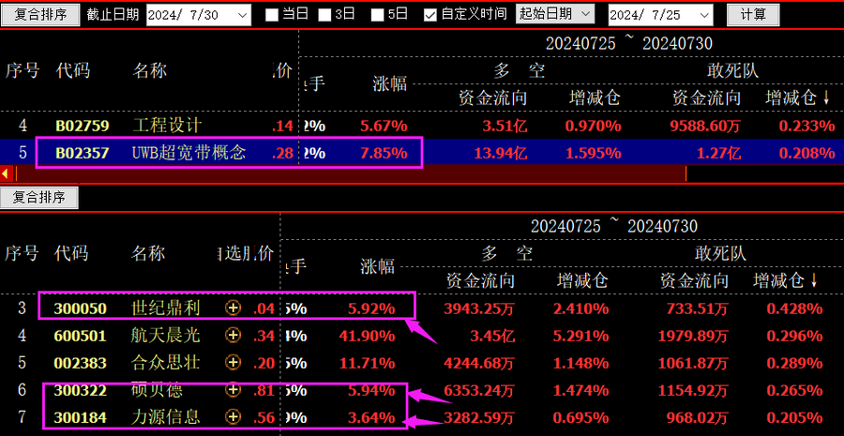
Task: Click 3.45亿 fund flow for 航天晨光
Action: click(493, 336)
